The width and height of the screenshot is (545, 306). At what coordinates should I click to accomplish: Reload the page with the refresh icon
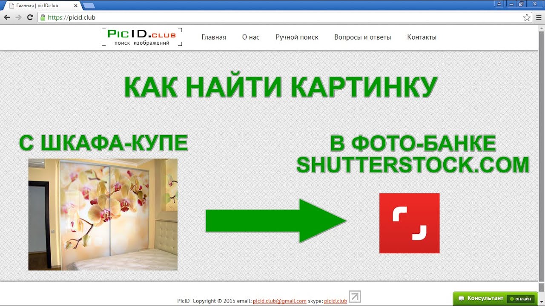pos(30,17)
